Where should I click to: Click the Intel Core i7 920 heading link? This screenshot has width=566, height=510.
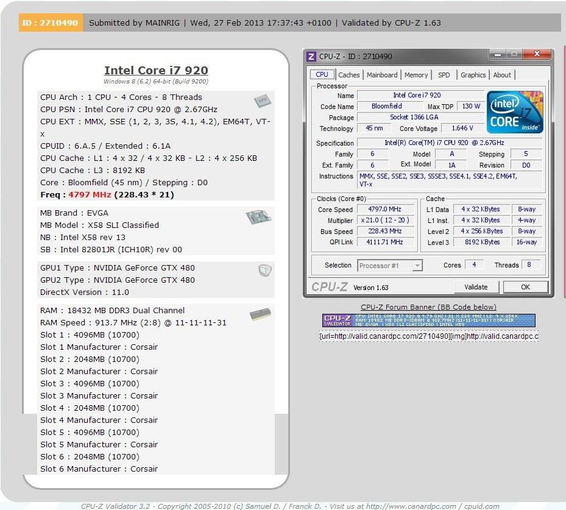pos(156,70)
